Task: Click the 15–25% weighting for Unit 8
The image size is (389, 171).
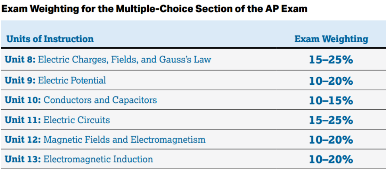Action: click(x=331, y=60)
